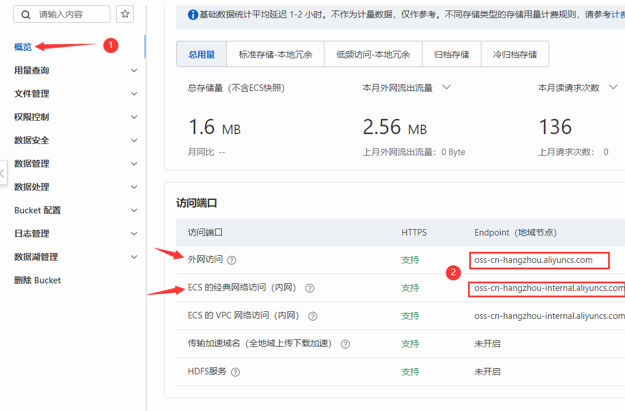Switch to the 冷归档存储 tab
Screen dimensions: 625x411
pyautogui.click(x=515, y=55)
